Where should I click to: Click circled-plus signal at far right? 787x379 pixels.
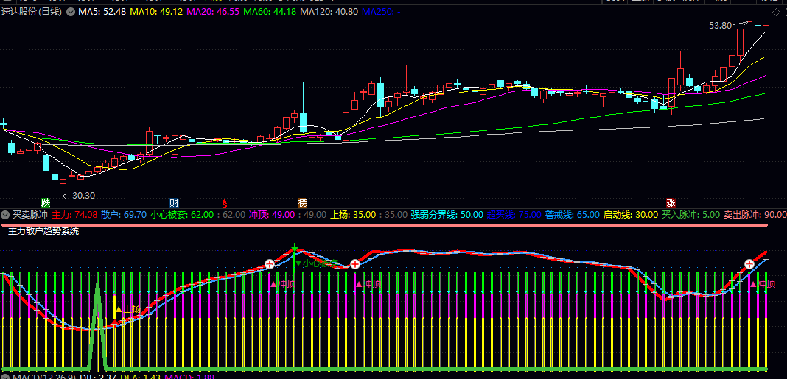click(749, 264)
